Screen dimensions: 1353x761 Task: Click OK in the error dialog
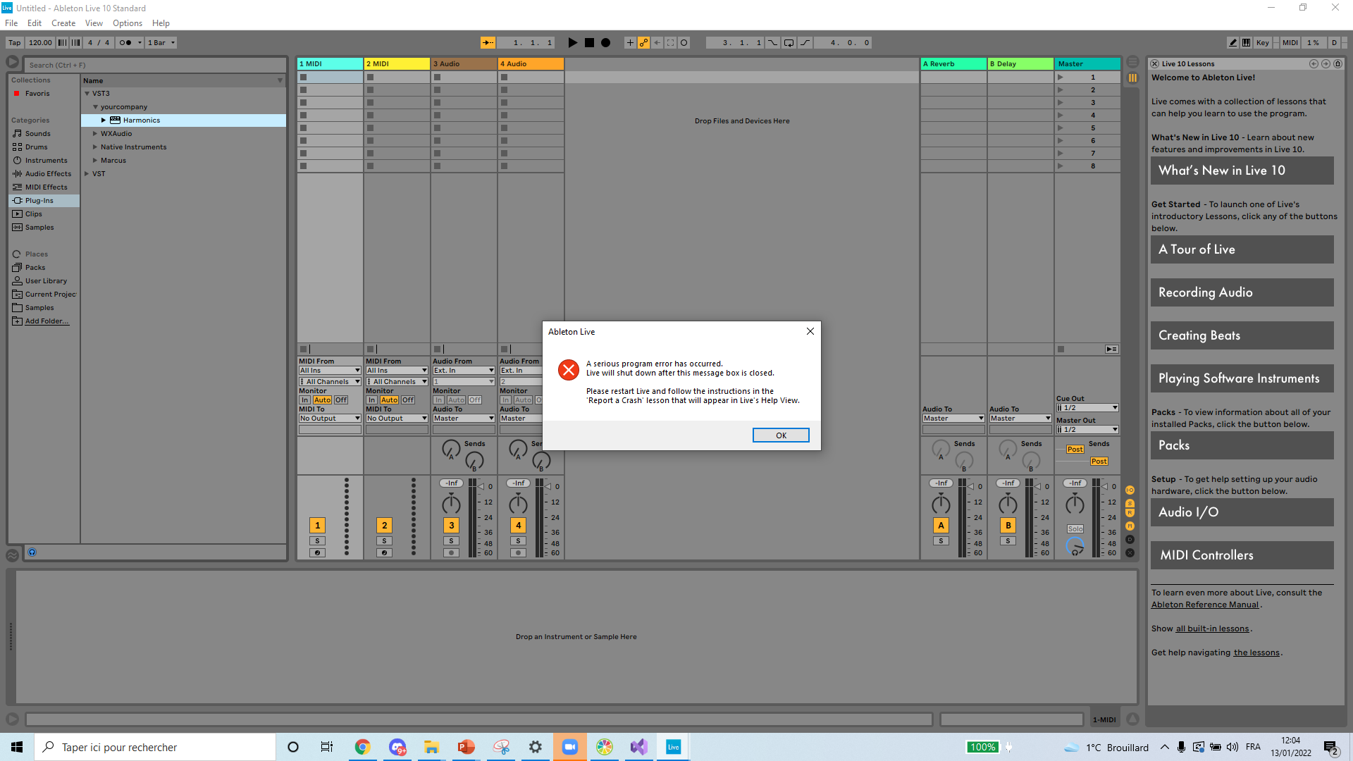click(780, 435)
